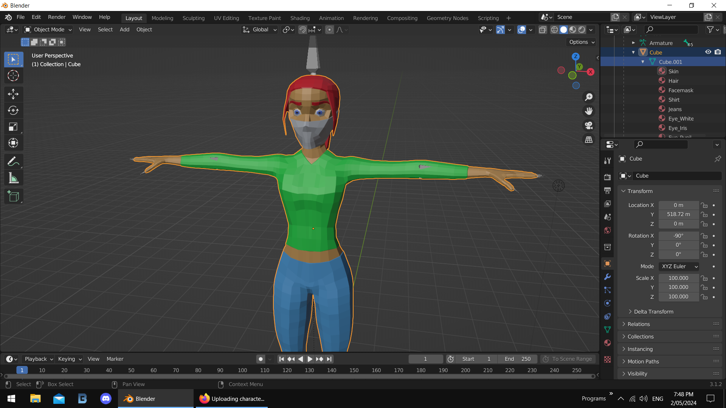Screen dimensions: 726x408
Task: Adjust the Scale X value slider
Action: (678, 278)
